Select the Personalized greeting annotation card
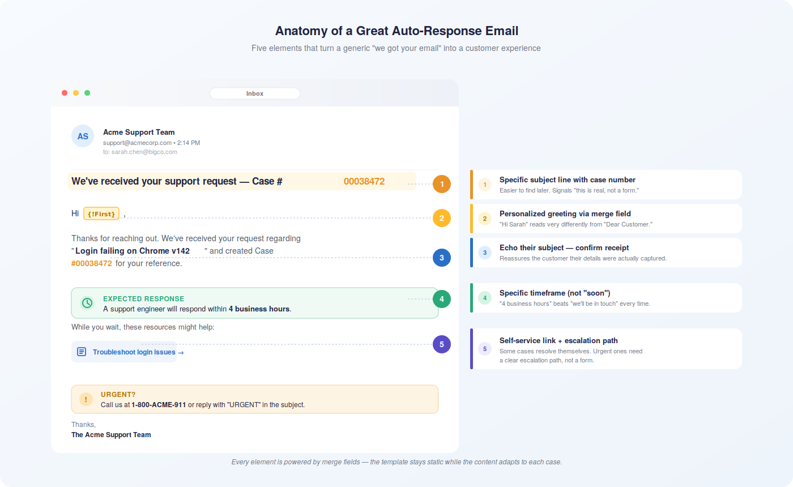Image resolution: width=793 pixels, height=487 pixels. coord(606,219)
